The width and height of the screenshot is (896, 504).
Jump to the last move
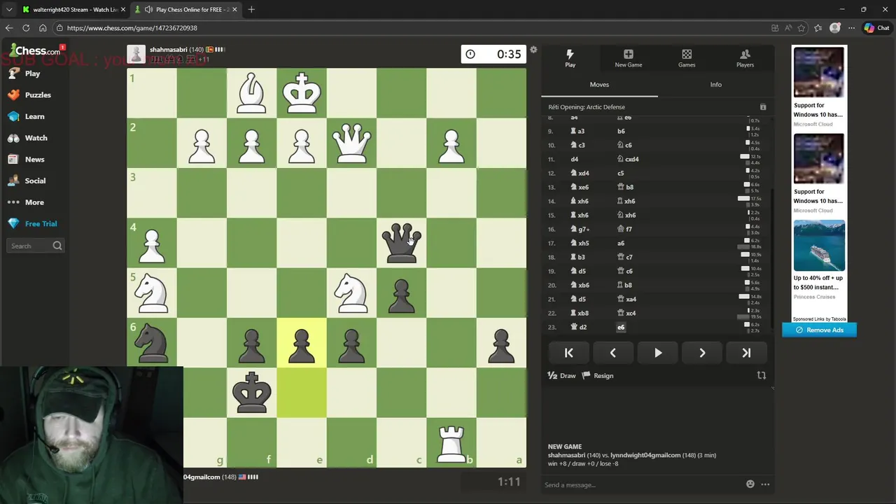point(746,353)
